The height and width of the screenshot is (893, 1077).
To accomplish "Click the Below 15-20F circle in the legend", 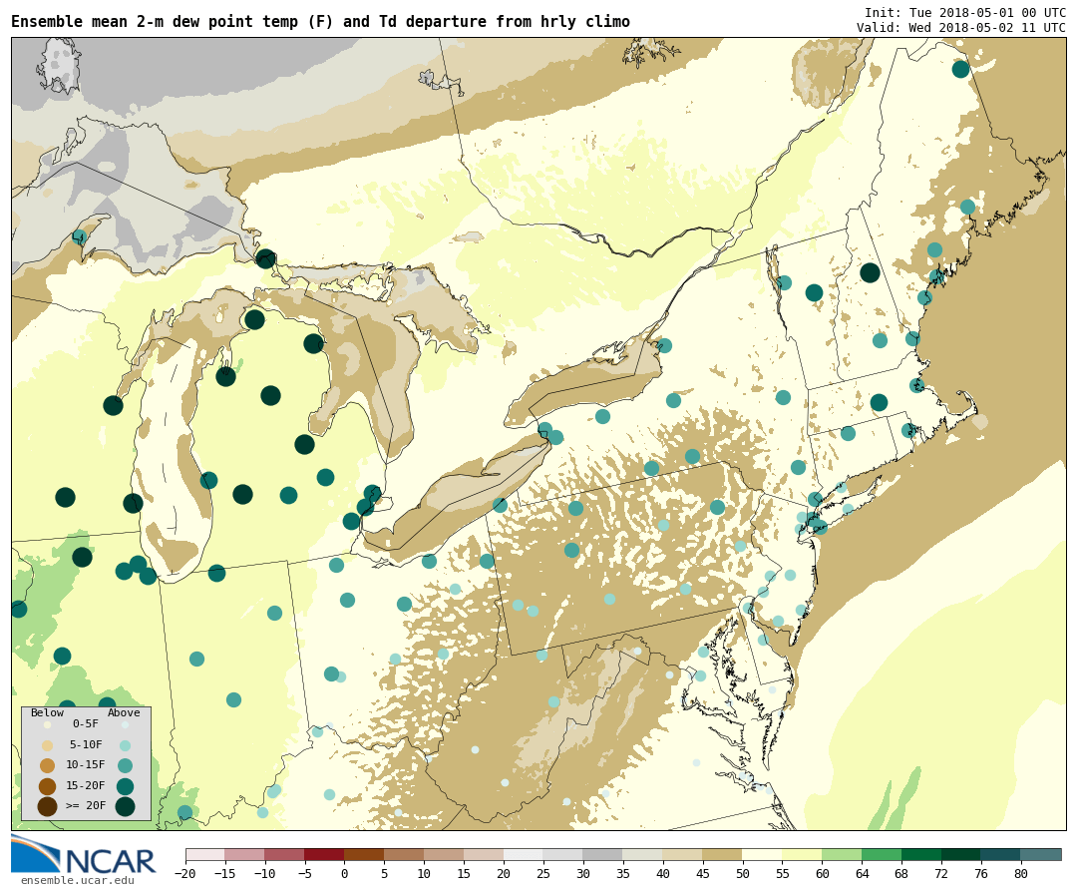I will point(48,786).
